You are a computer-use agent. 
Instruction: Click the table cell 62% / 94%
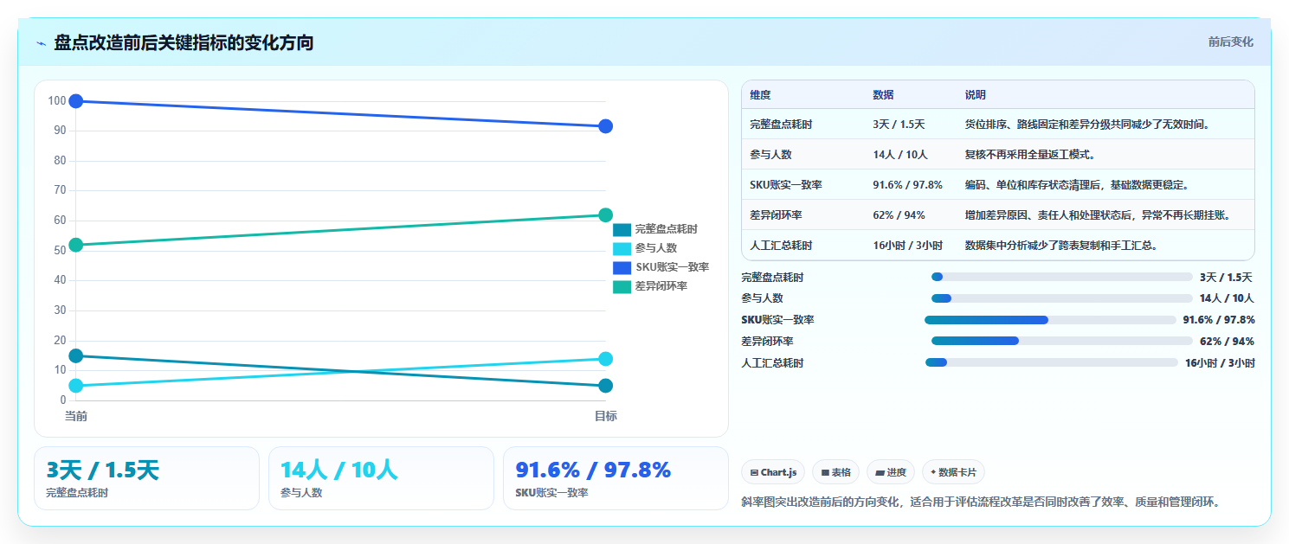911,215
